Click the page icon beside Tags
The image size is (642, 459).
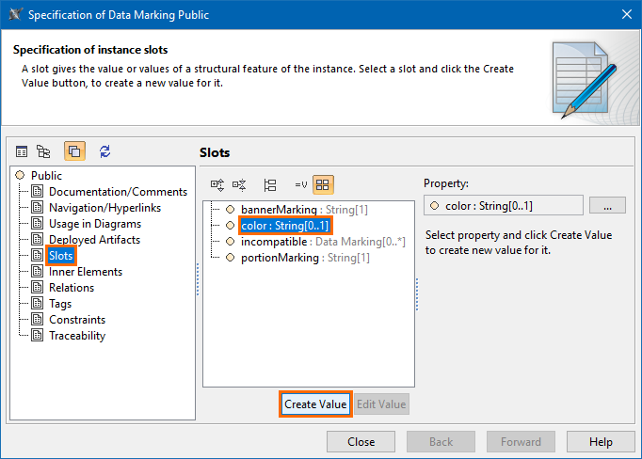point(38,303)
